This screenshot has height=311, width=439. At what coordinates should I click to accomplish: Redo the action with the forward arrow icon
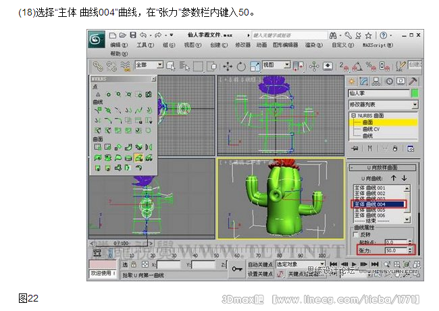[158, 35]
